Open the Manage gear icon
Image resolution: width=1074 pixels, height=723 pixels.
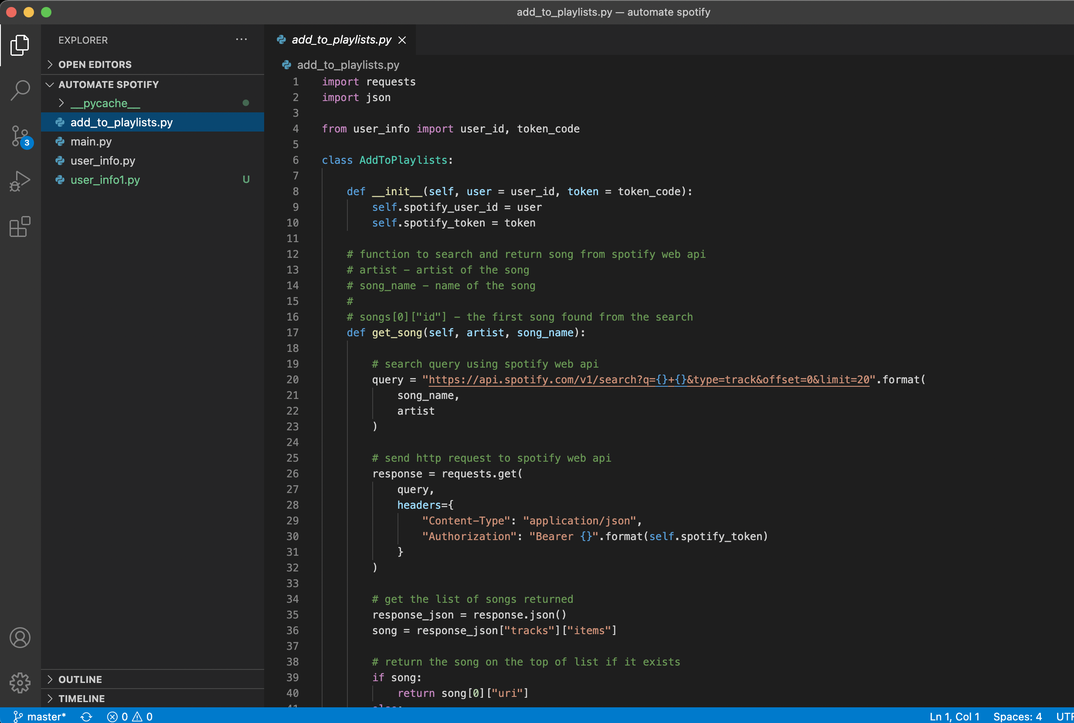point(20,682)
